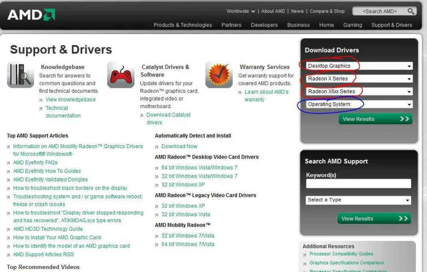Click View Results under Search AMD Support
The height and width of the screenshot is (272, 427).
tap(374, 219)
